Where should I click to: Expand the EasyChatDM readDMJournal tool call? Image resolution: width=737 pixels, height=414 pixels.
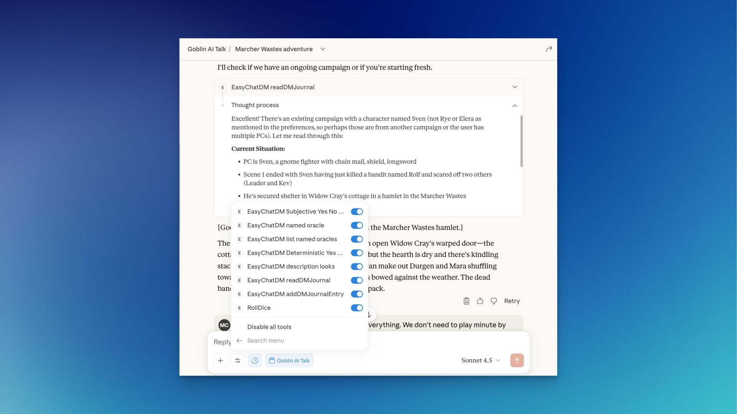click(514, 87)
